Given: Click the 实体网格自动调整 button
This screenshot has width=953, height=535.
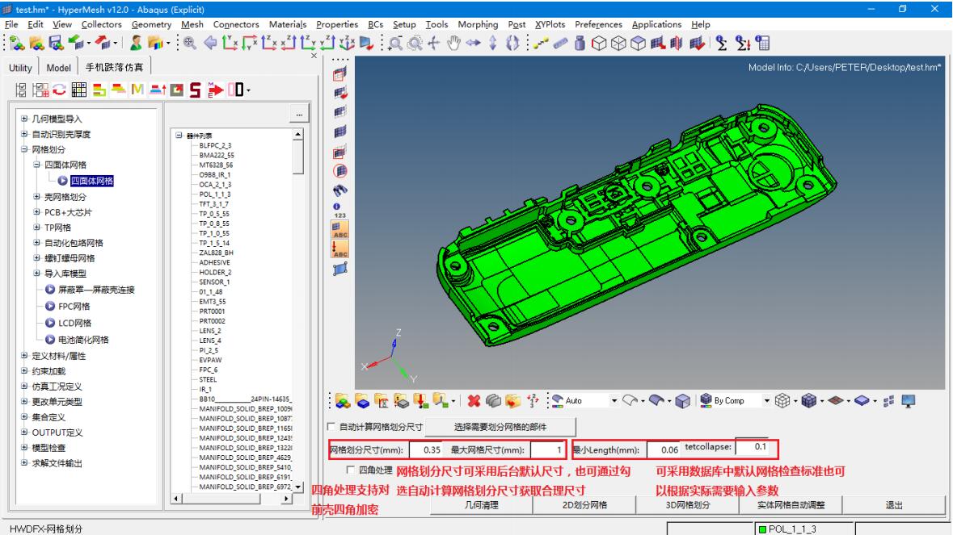Looking at the screenshot, I should [x=791, y=504].
